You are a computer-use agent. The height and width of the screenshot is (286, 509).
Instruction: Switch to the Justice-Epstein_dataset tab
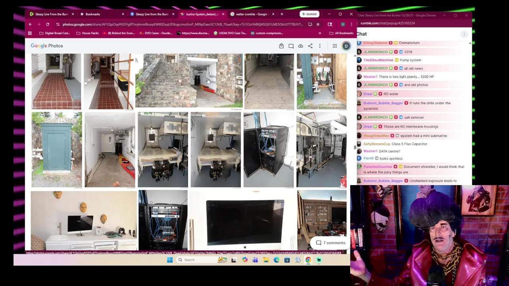[202, 14]
